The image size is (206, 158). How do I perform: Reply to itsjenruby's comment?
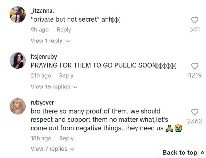coord(66,76)
